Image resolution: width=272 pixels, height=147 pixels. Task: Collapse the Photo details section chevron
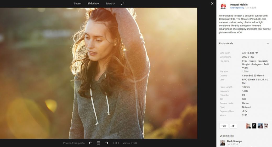pyautogui.click(x=268, y=43)
